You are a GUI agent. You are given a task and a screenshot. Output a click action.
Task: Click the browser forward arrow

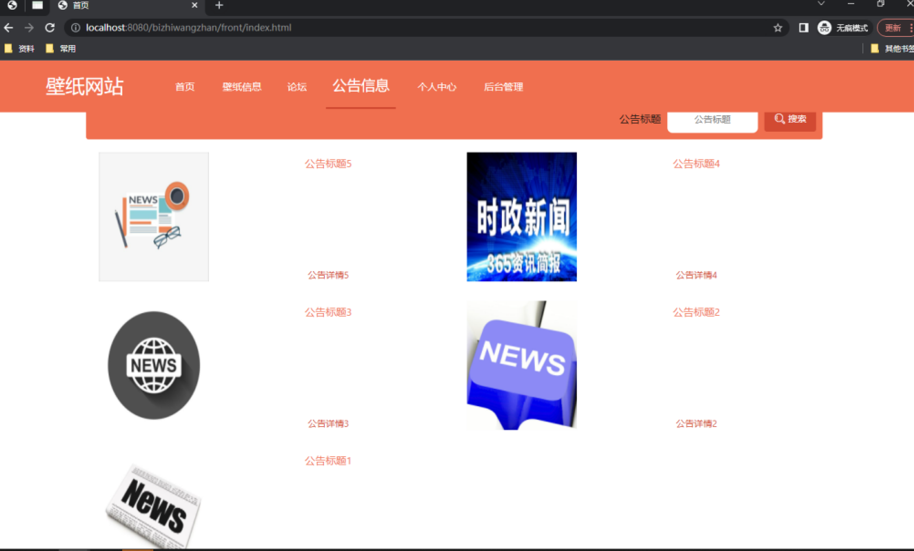[29, 28]
